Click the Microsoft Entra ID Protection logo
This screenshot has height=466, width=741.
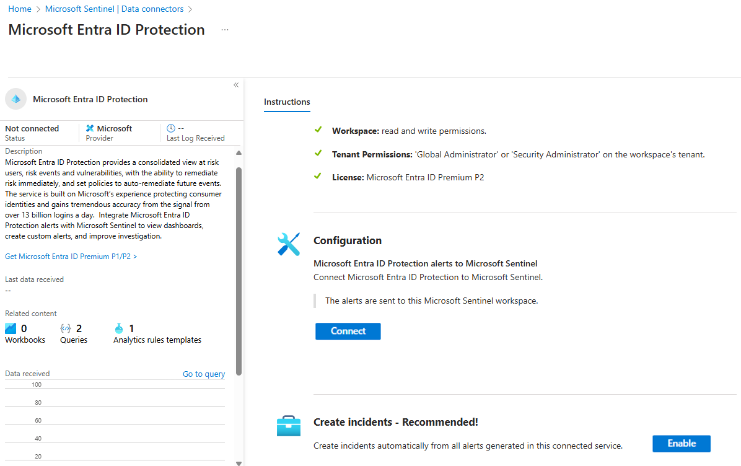point(15,99)
